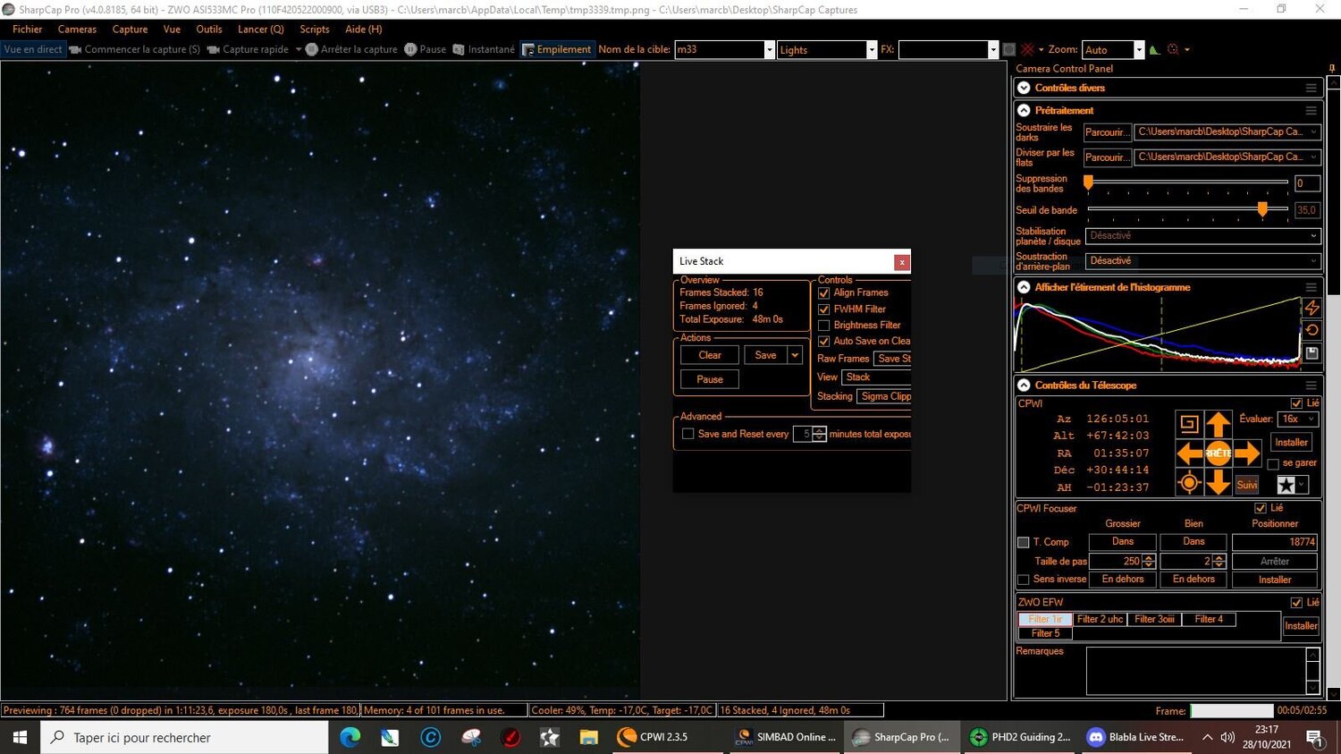Stop the mount with the round ARRÊTE button
Viewport: 1341px width, 754px height.
pos(1218,453)
